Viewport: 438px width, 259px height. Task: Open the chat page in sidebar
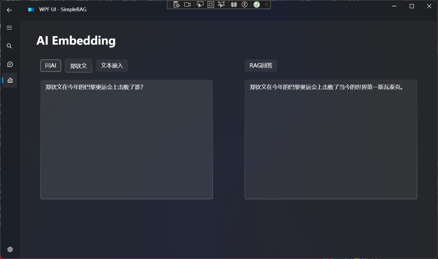[10, 64]
